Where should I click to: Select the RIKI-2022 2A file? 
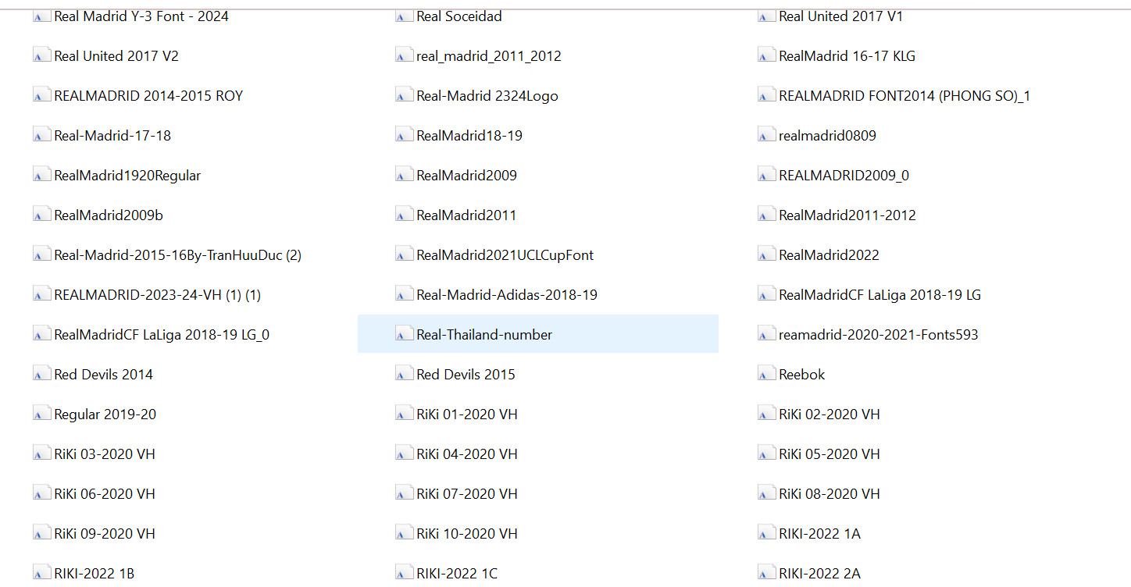[x=819, y=574]
